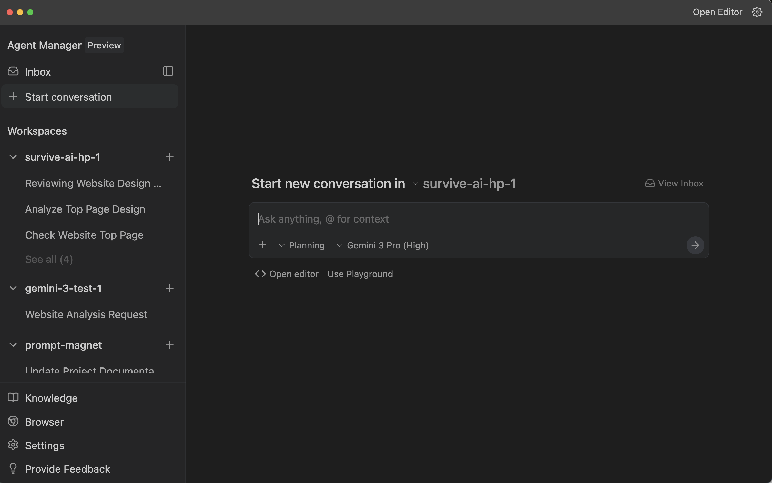Add conversation to gemini-3-test-1 workspace with its plus icon

point(169,288)
